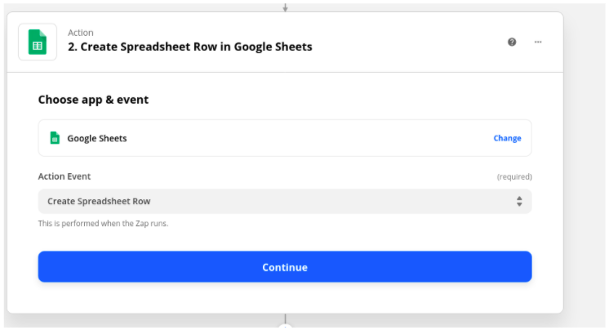Click the up-down arrows on Action Event selector
Viewport: 609px width, 330px height.
tap(519, 201)
